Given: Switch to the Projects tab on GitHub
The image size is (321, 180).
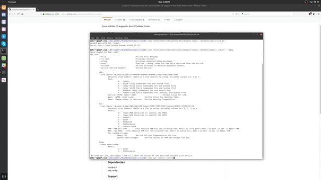Looking at the screenshot, I should click(x=154, y=20).
